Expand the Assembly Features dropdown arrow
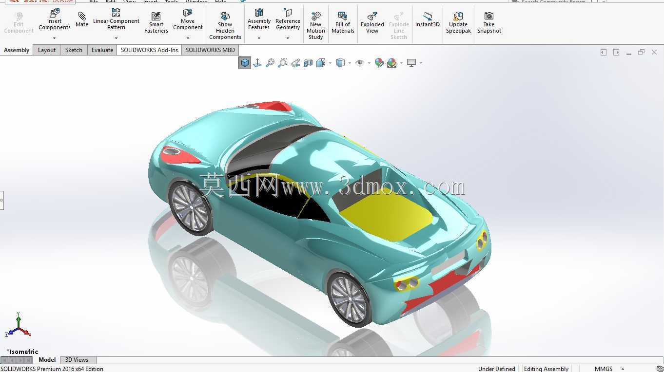 259,38
